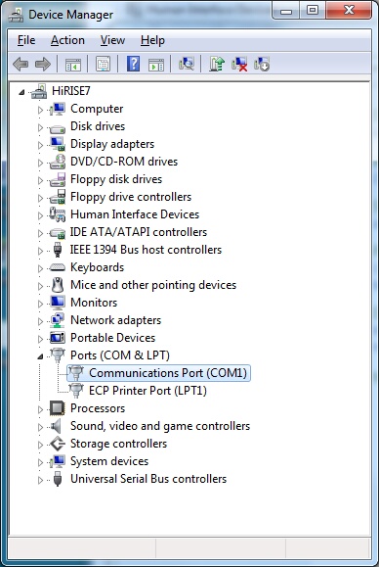
Task: Select the Keyboards label
Action: 97,267
